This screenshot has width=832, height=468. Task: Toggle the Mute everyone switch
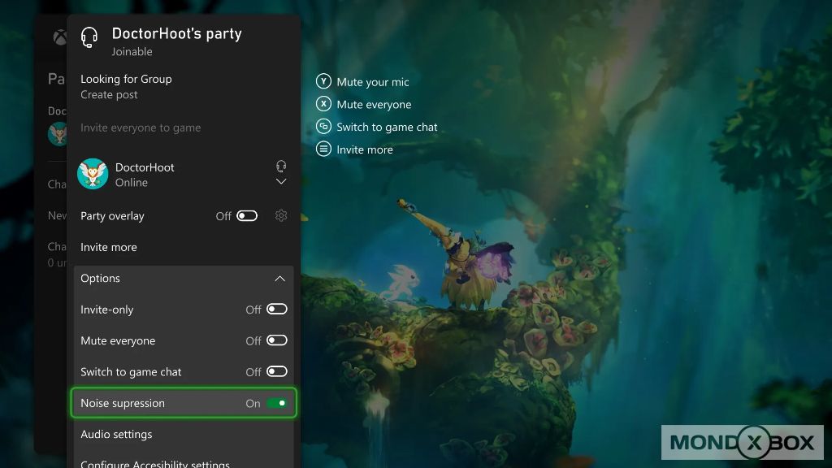[x=276, y=340]
